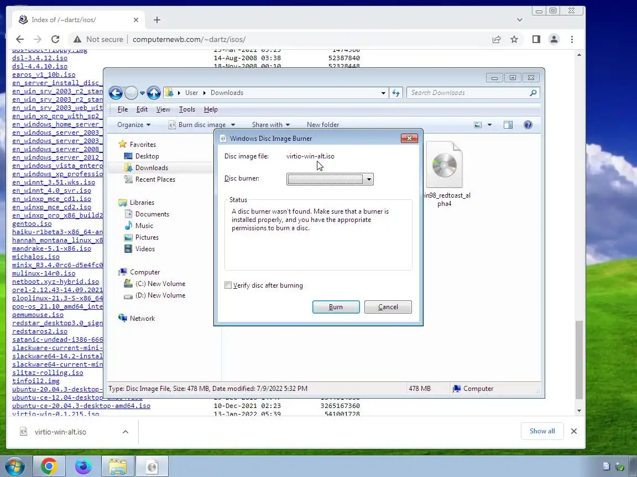Click Chrome's reload page icon
This screenshot has width=637, height=477.
pos(55,39)
